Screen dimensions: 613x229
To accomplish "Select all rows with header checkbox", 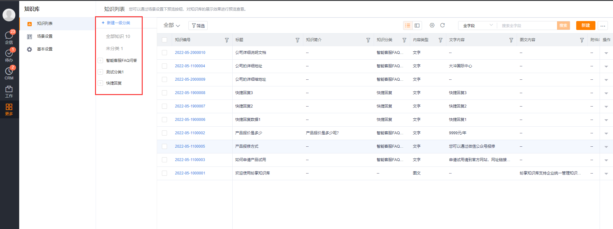I will tap(164, 40).
